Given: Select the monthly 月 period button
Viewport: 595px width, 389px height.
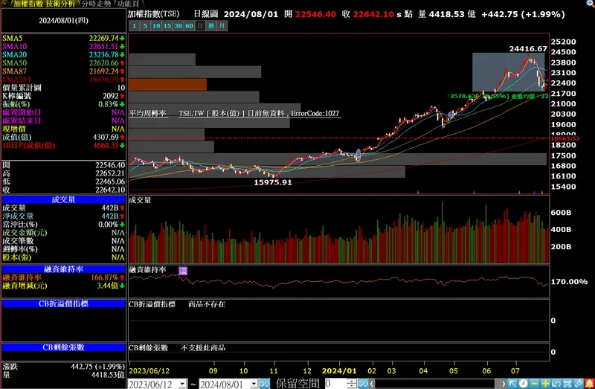Looking at the screenshot, I should pyautogui.click(x=222, y=26).
